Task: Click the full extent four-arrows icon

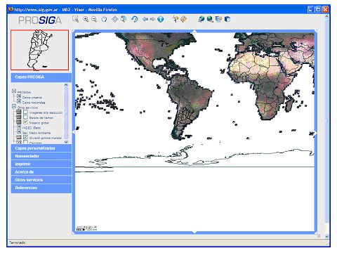Action: pyautogui.click(x=114, y=19)
